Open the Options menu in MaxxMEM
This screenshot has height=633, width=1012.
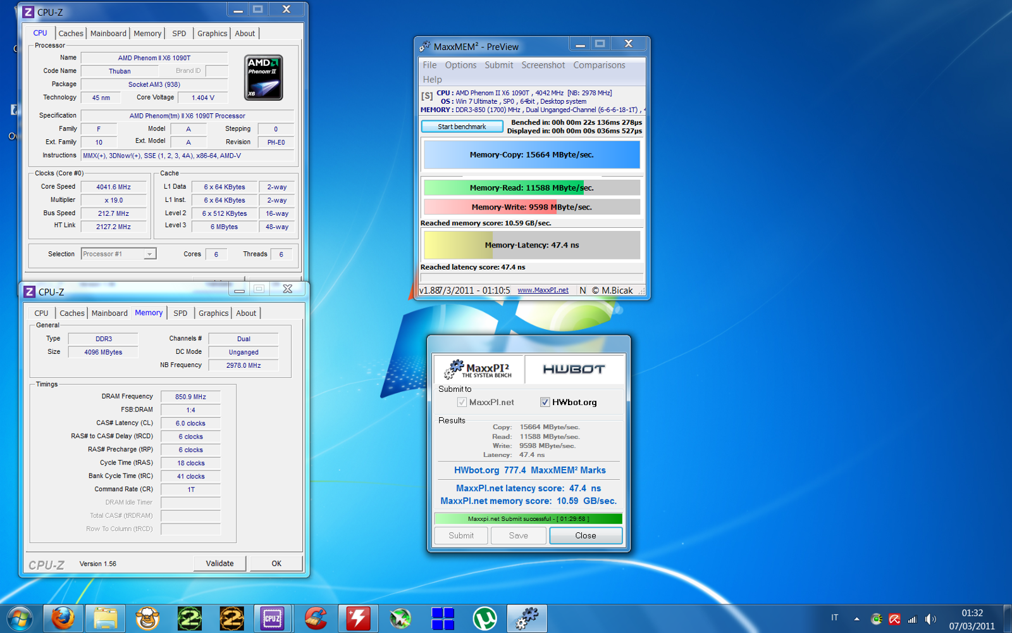[x=460, y=65]
